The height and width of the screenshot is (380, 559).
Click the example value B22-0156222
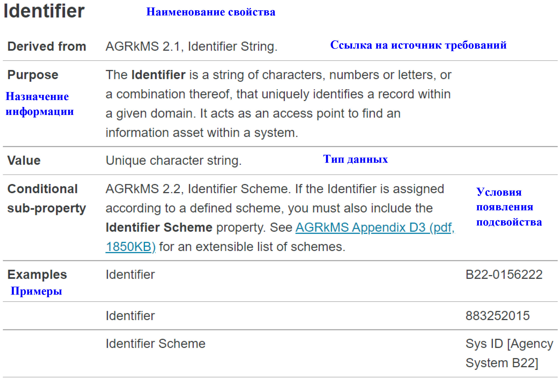[x=504, y=275]
